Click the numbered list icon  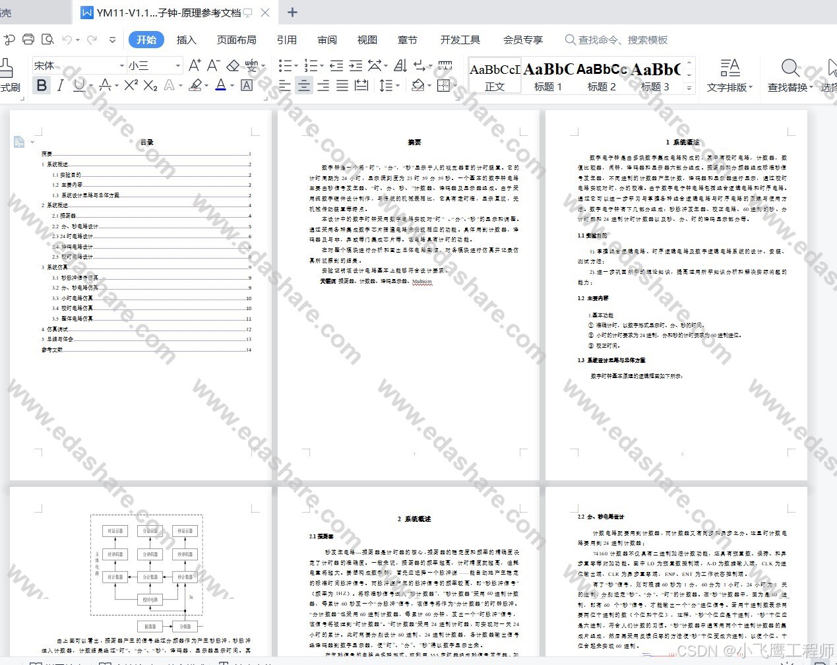pyautogui.click(x=311, y=65)
